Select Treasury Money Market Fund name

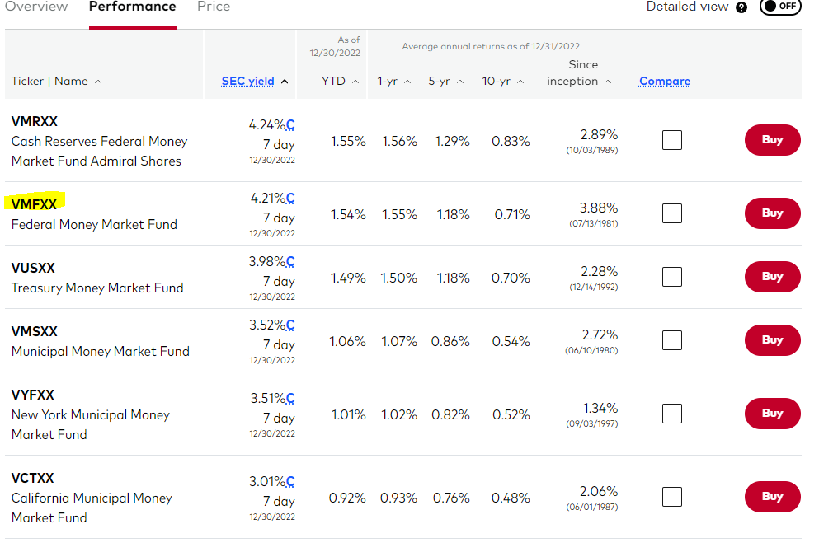point(97,288)
